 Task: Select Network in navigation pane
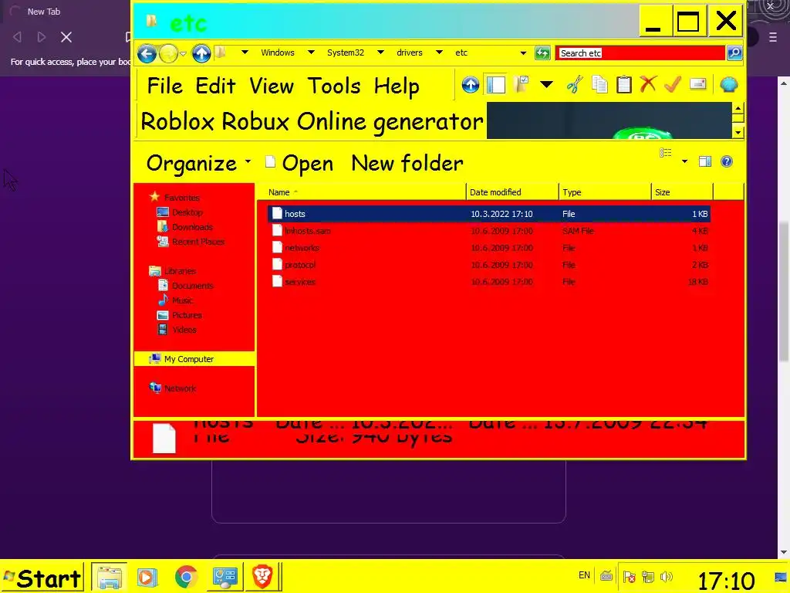[x=173, y=388]
